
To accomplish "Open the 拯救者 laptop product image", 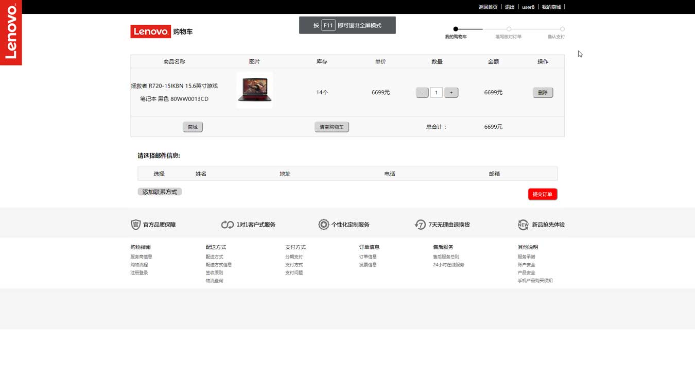I will 255,90.
